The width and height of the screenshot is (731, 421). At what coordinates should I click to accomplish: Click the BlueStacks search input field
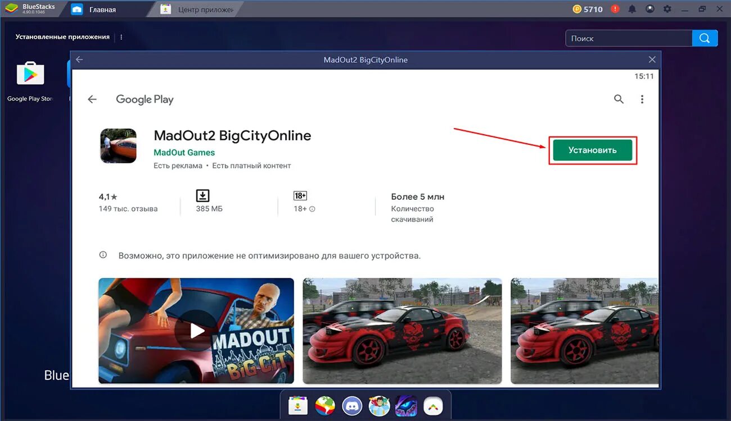pyautogui.click(x=629, y=38)
